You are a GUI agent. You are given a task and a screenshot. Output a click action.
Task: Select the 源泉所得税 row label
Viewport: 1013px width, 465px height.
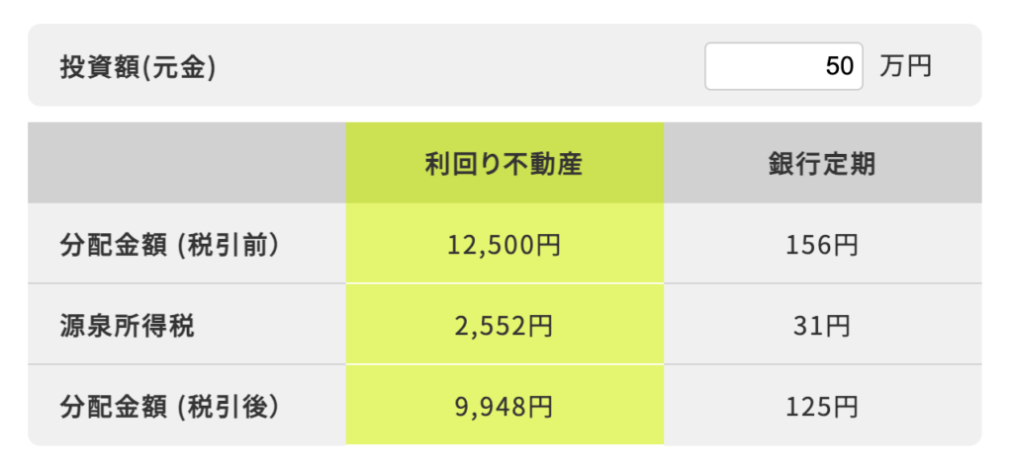point(127,326)
